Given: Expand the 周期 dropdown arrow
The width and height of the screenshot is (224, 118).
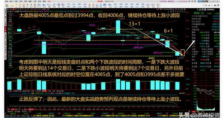Looking at the screenshot, I should (51, 5).
